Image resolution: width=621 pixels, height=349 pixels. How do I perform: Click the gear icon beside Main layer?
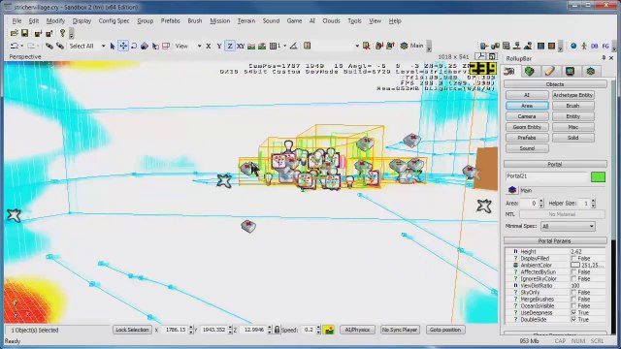click(x=404, y=46)
